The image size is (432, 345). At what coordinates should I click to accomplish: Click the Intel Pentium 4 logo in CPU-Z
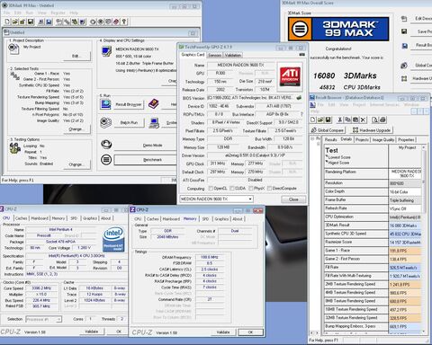coord(113,239)
